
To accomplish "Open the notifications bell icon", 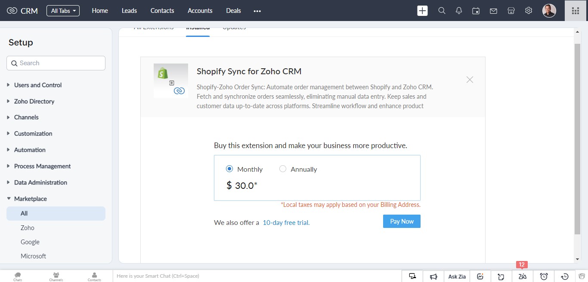I will pyautogui.click(x=459, y=11).
